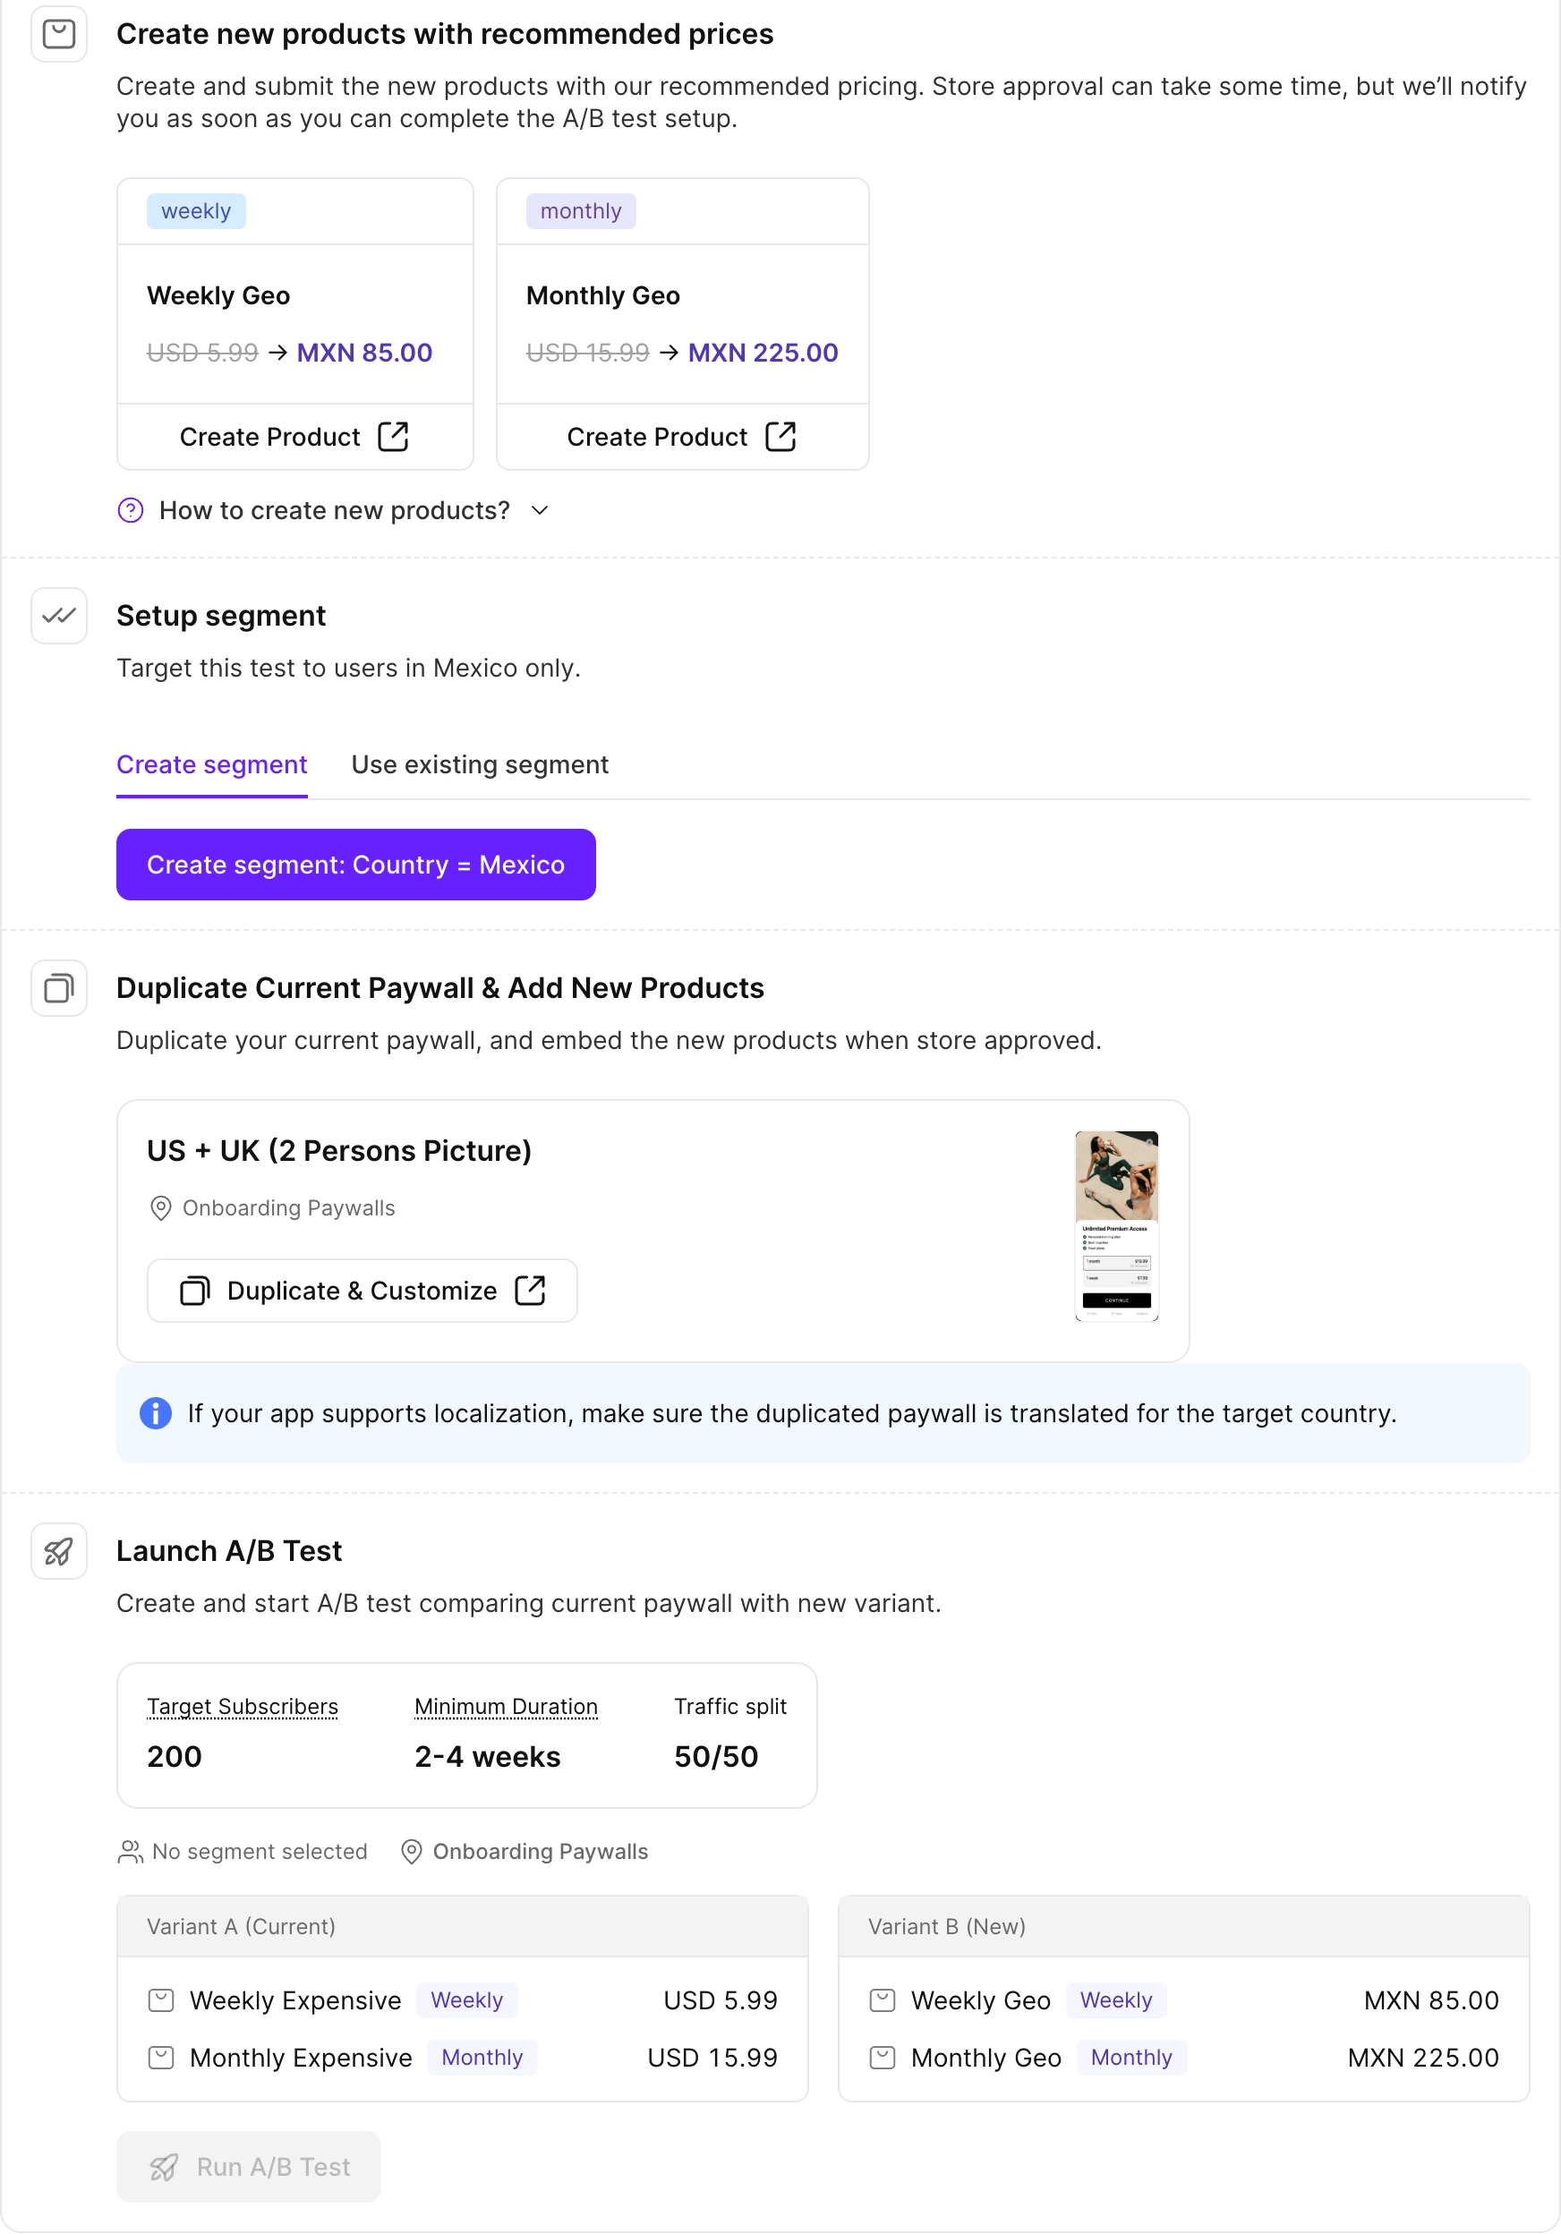Click the info icon in the localization notice
This screenshot has width=1561, height=2234.
tap(155, 1414)
